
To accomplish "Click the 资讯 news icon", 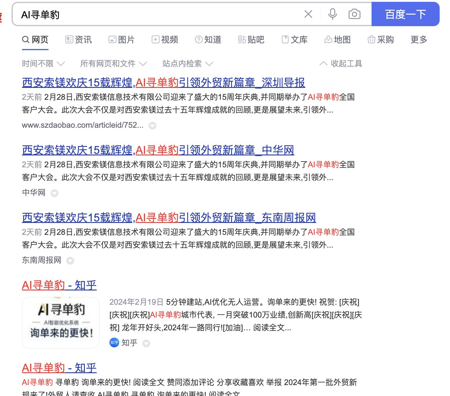I will (x=69, y=40).
